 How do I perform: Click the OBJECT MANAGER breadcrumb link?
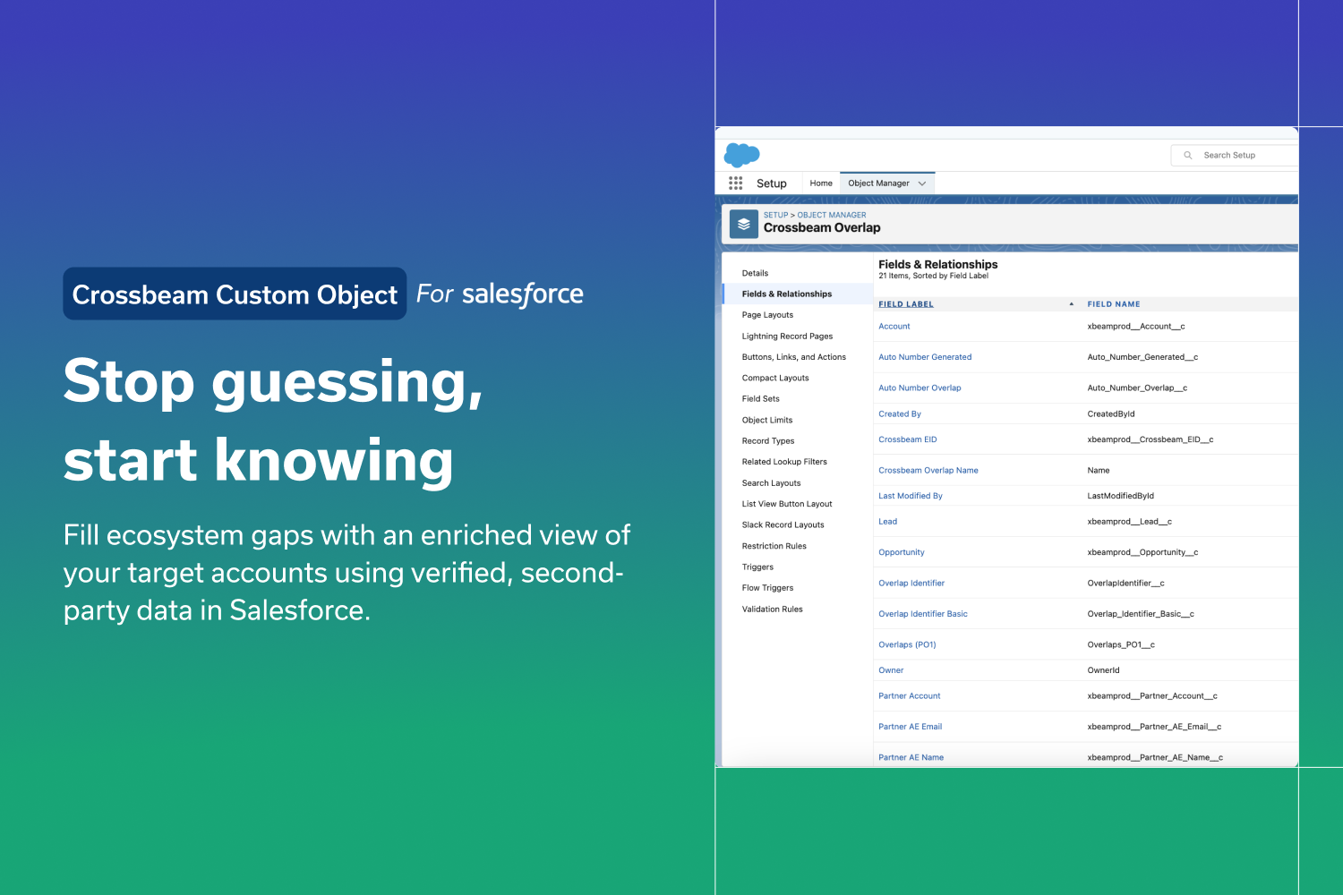[x=832, y=215]
